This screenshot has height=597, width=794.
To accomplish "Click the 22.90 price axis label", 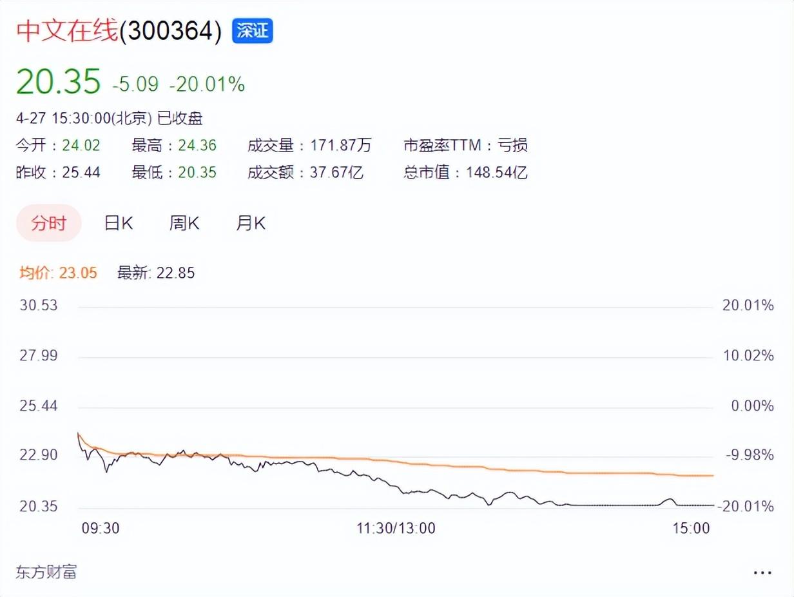I will click(39, 456).
